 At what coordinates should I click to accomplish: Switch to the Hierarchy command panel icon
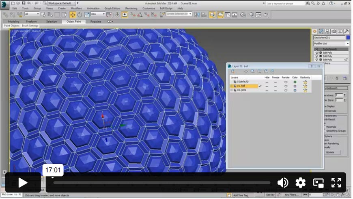[x=327, y=31]
